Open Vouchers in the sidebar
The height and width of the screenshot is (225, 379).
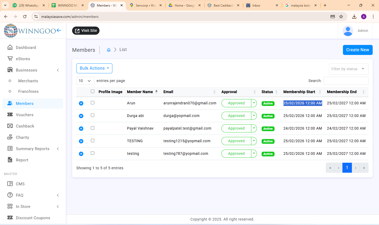[x=24, y=115]
